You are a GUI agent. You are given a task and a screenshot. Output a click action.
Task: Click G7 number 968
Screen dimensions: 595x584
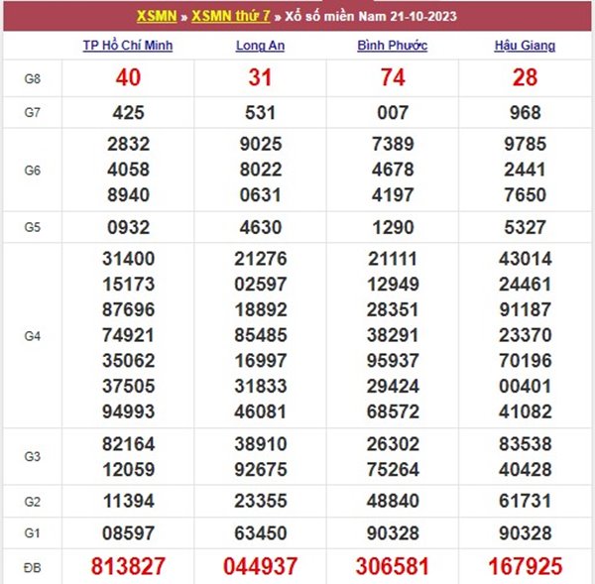526,113
